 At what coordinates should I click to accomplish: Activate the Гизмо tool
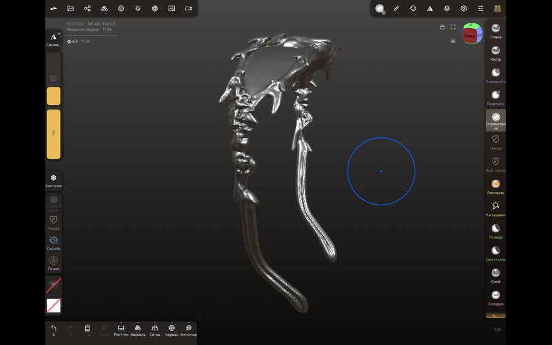pos(53,263)
